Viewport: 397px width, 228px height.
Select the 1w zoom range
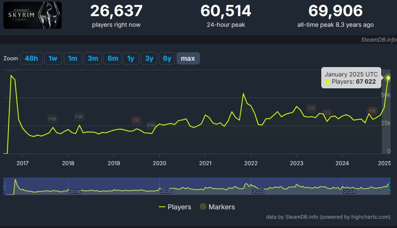53,59
